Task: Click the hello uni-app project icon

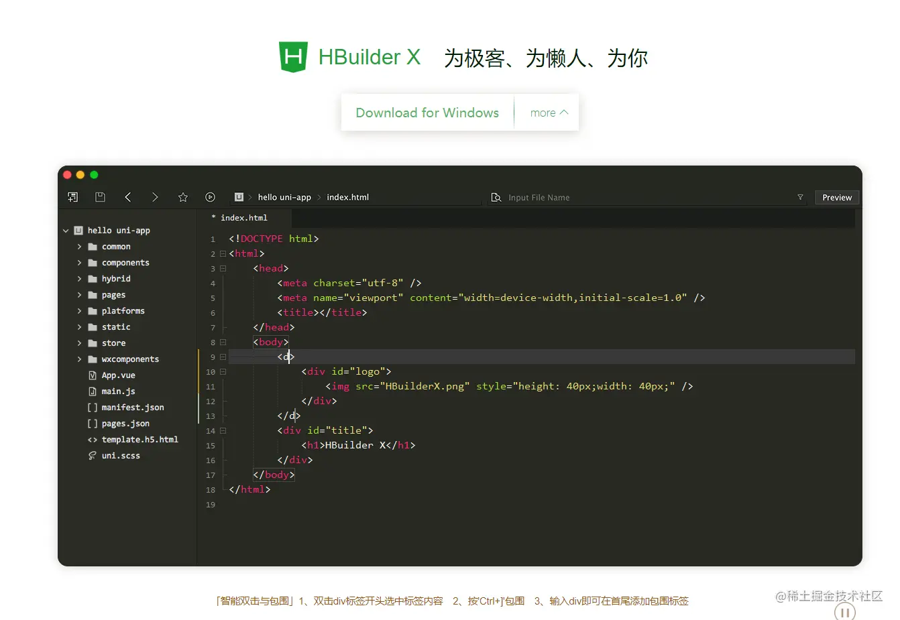Action: 78,231
